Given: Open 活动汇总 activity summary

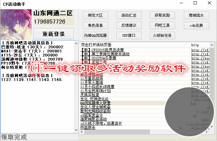Looking at the screenshot, I should [x=129, y=15].
